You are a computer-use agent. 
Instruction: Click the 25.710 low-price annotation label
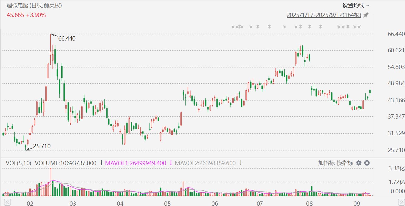(x=42, y=146)
